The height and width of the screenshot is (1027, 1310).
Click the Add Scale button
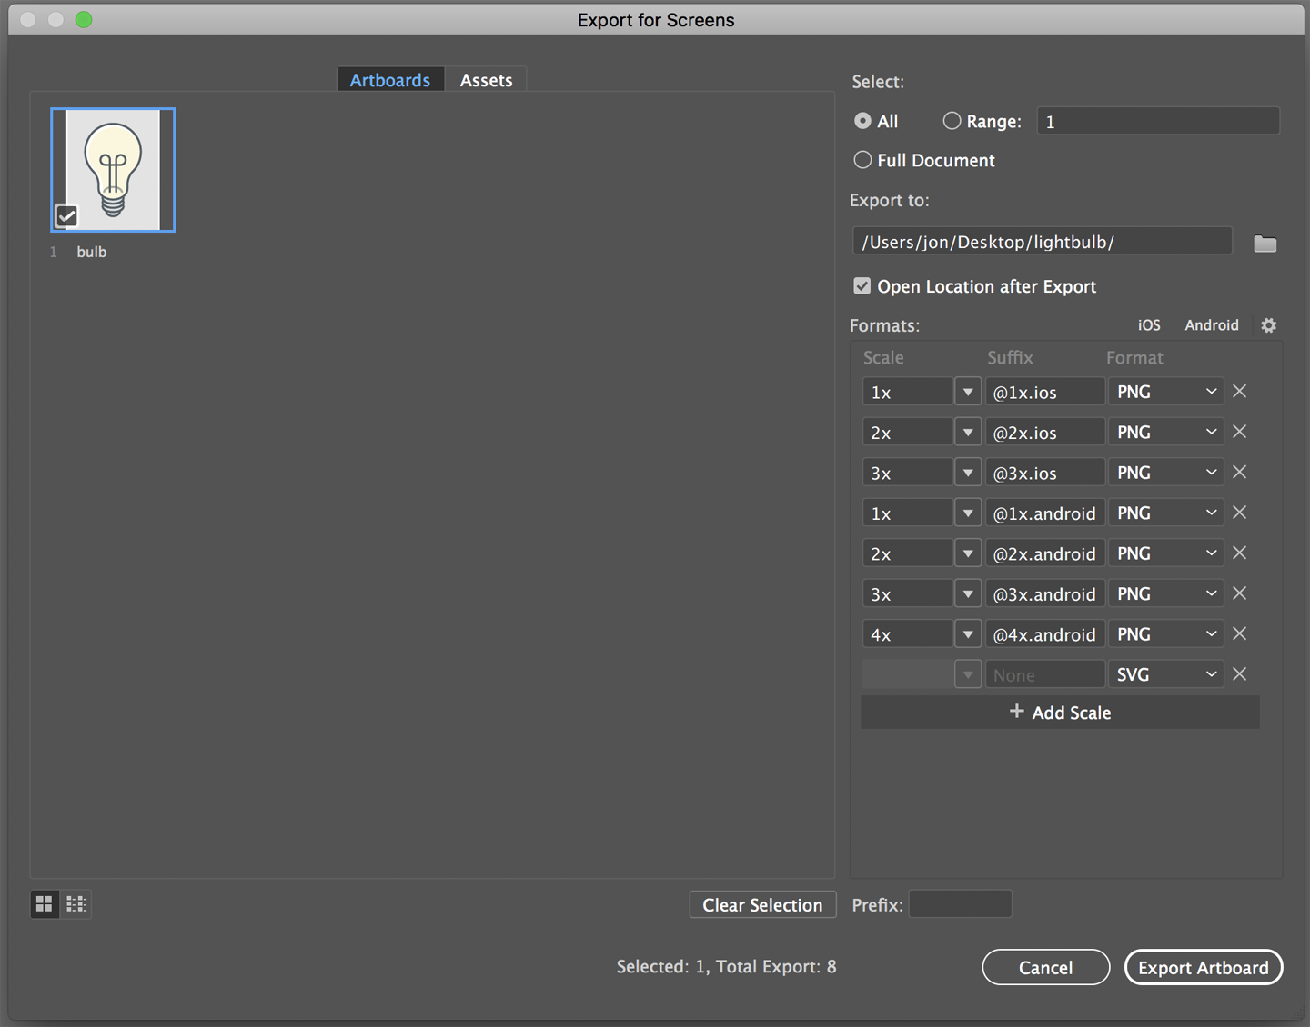tap(1059, 712)
